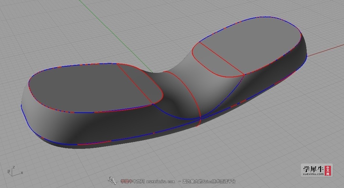Pick the straight red line across the front top surface

(x=135, y=83)
